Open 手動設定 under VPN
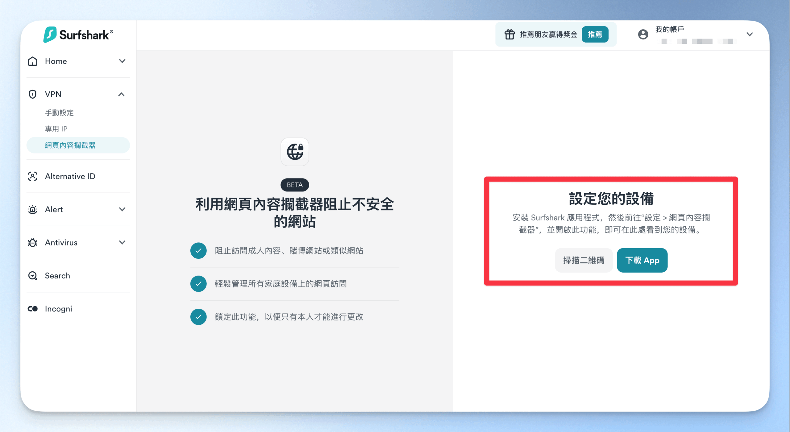The image size is (790, 432). [59, 113]
